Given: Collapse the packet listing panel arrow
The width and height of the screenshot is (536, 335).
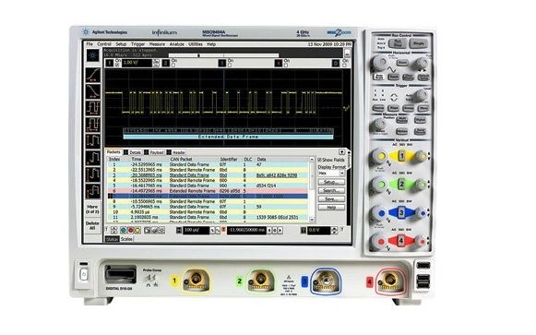Looking at the screenshot, I should click(x=341, y=152).
